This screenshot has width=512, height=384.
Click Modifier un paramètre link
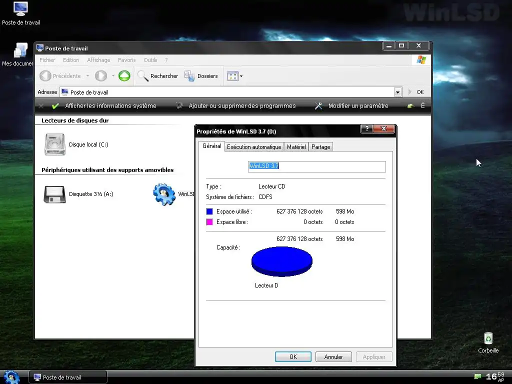pyautogui.click(x=358, y=106)
